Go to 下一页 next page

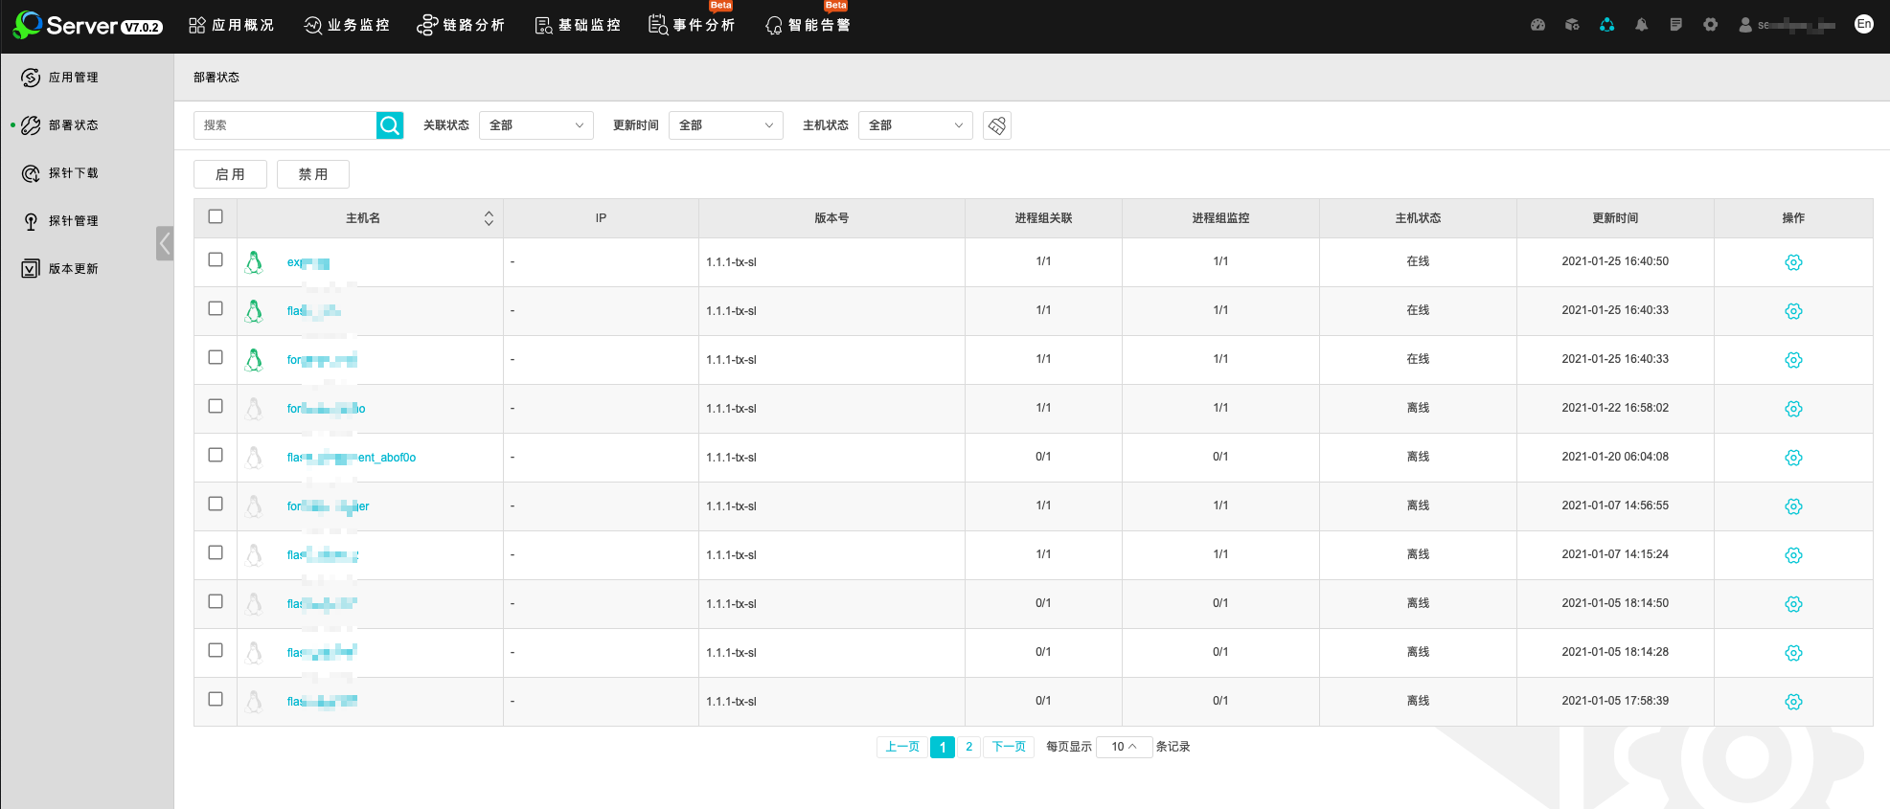tap(1008, 747)
